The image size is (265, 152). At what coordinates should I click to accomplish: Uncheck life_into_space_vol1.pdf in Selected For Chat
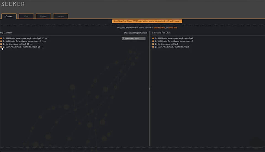coord(153,44)
